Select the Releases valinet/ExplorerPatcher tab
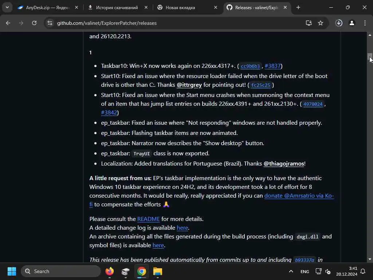Image resolution: width=373 pixels, height=280 pixels. coord(256,8)
